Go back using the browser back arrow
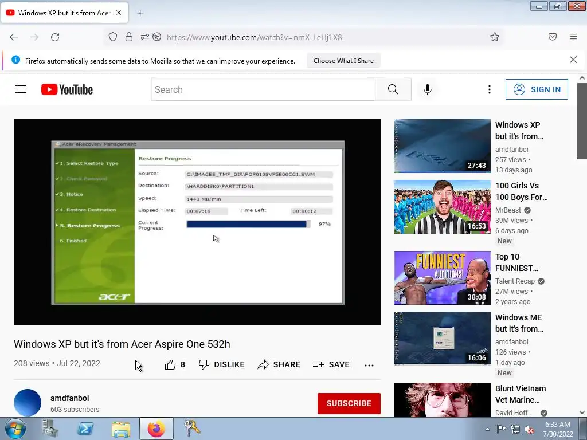Screen dimensions: 587x440 14,37
